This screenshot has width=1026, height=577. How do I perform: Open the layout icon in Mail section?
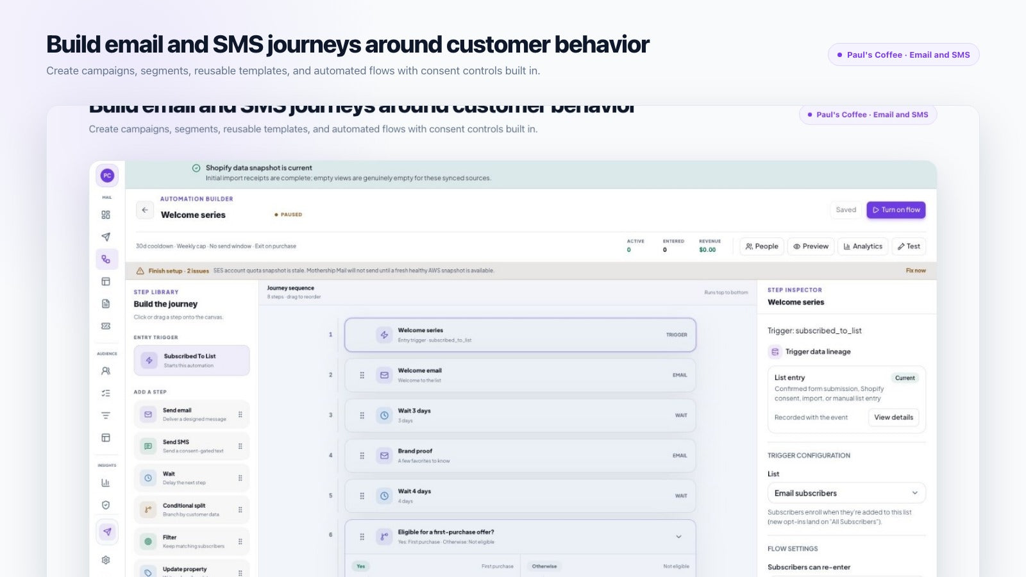tap(106, 281)
